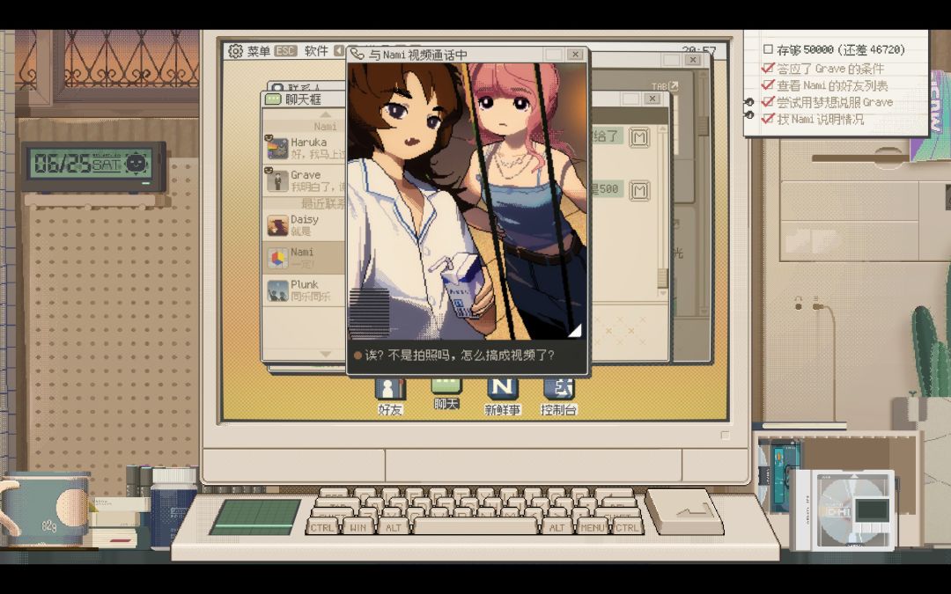Open the 新鲜事 news desktop icon
This screenshot has height=594, width=951.
pyautogui.click(x=502, y=396)
